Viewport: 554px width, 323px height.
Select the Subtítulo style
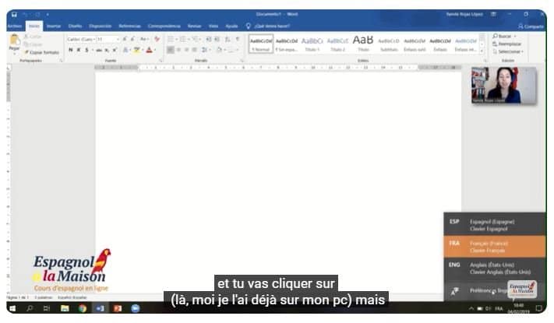(x=389, y=44)
